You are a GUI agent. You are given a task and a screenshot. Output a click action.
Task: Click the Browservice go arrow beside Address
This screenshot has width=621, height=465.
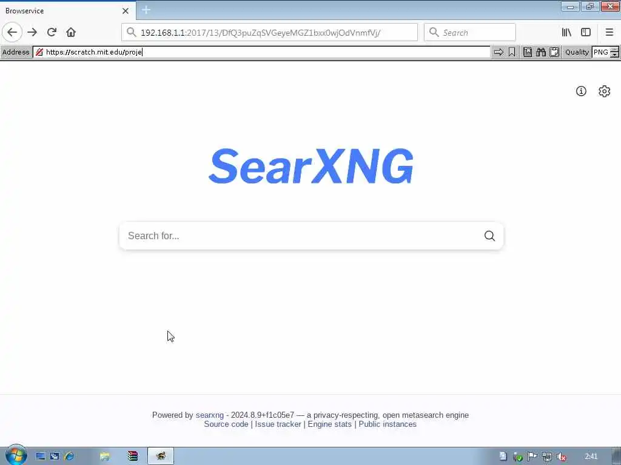point(498,52)
